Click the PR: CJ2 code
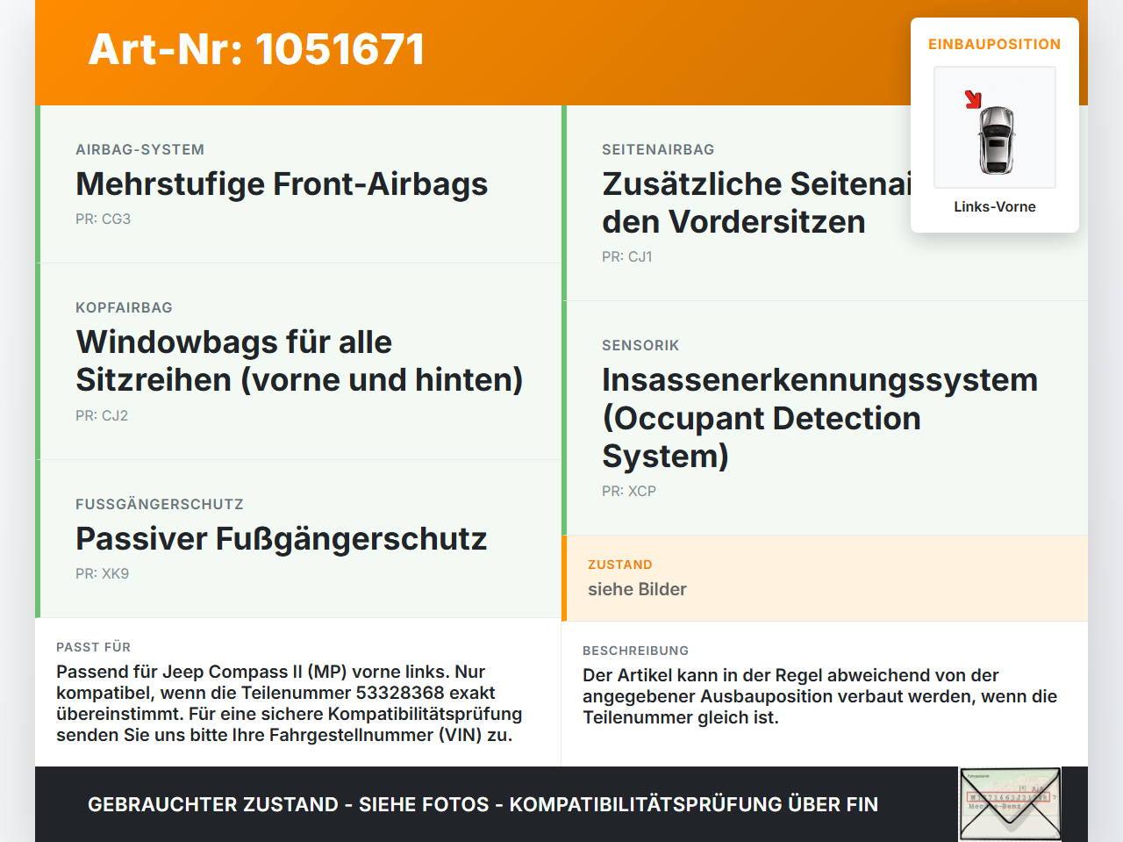This screenshot has height=842, width=1123. click(x=102, y=415)
